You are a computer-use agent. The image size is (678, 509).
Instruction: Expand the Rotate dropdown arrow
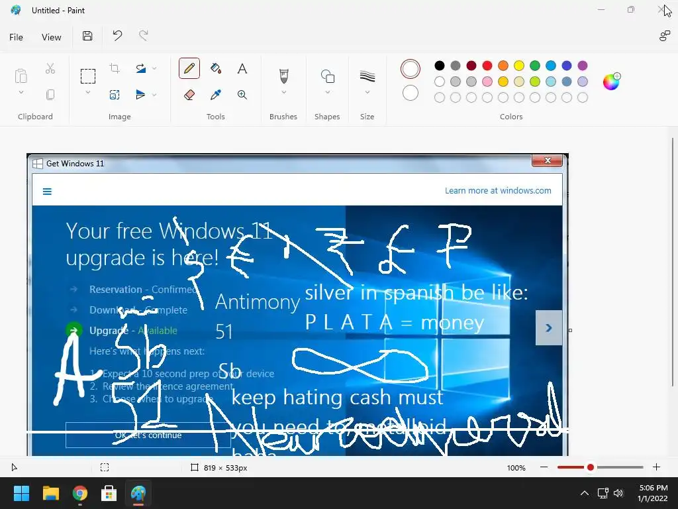coord(154,68)
